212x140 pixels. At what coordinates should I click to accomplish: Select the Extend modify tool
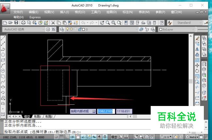pyautogui.click(x=197, y=93)
